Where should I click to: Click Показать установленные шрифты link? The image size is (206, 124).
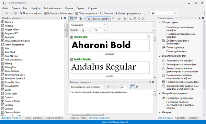pos(180,29)
